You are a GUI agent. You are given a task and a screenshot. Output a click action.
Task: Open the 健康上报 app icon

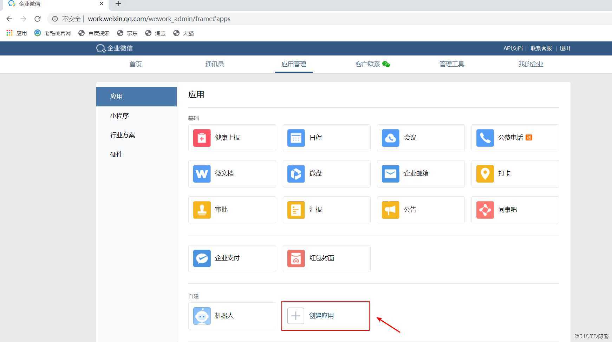202,138
